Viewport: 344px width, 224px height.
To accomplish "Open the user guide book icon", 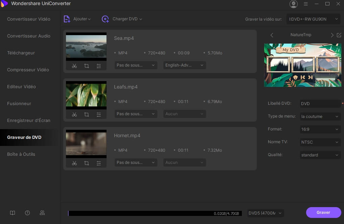I will pos(13,213).
